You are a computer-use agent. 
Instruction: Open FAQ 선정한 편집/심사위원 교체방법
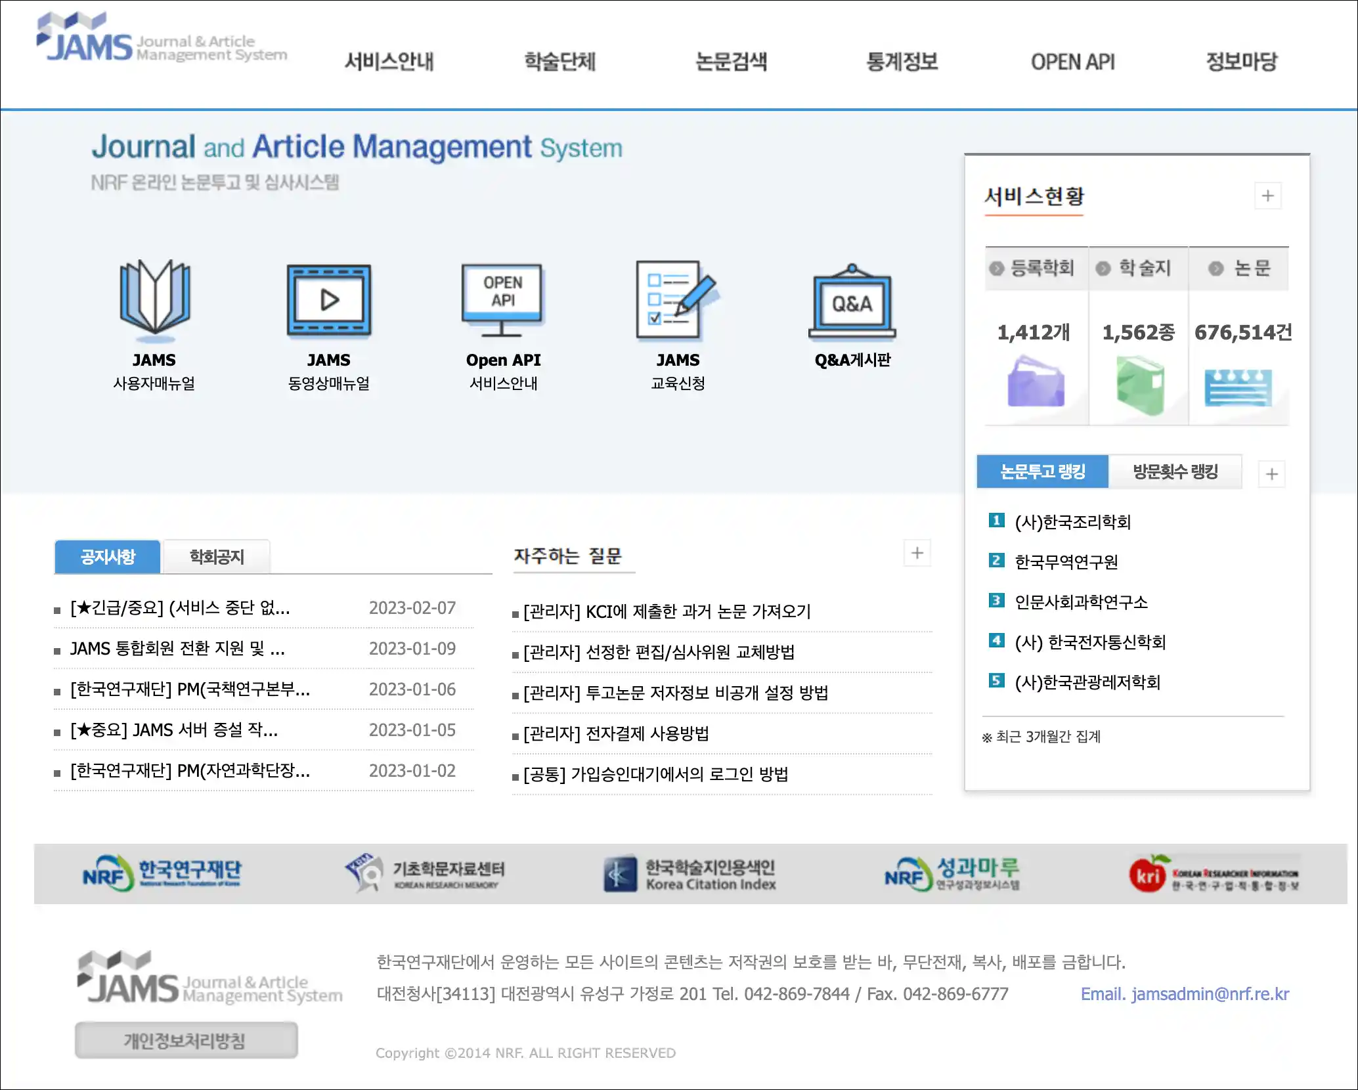(659, 653)
